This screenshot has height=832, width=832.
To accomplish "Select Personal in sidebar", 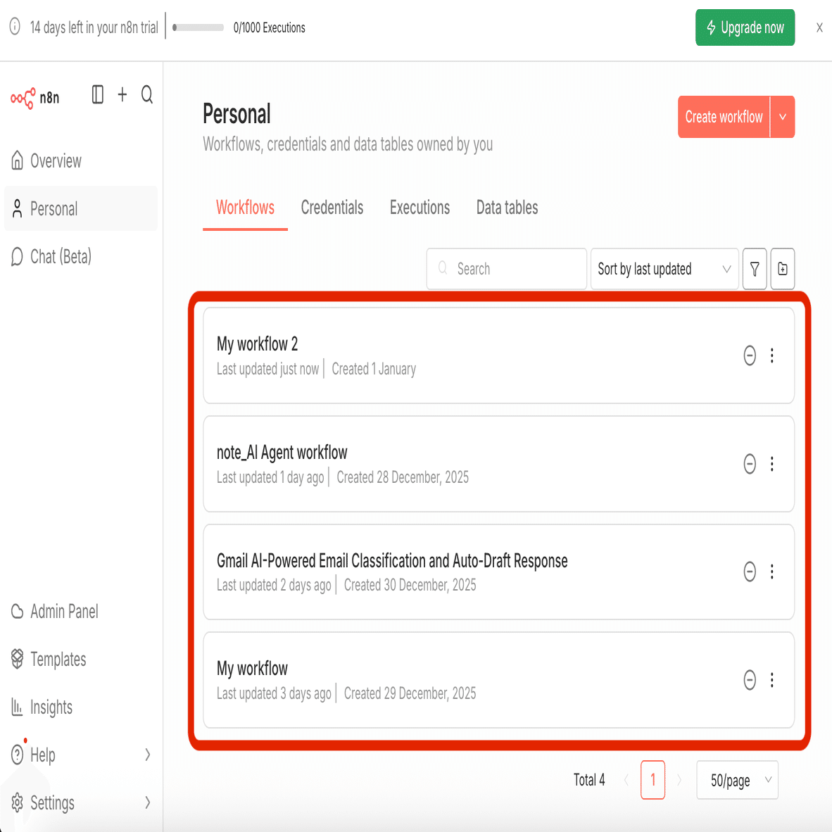I will (x=81, y=208).
